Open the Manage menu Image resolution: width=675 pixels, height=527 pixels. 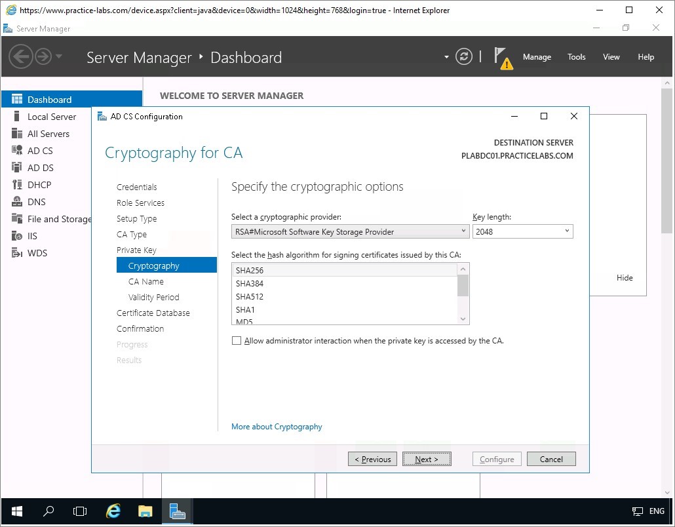(537, 57)
